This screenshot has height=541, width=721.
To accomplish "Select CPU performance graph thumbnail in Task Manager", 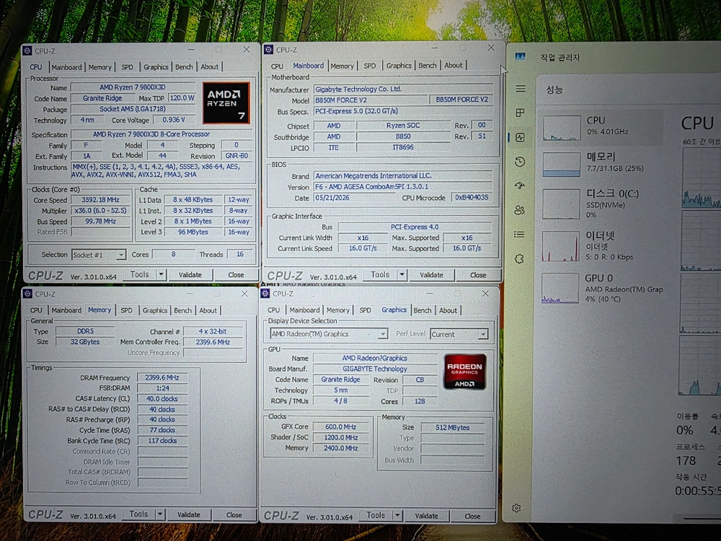I will 562,128.
